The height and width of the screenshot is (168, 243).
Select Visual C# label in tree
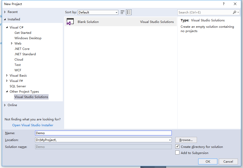[17, 27]
